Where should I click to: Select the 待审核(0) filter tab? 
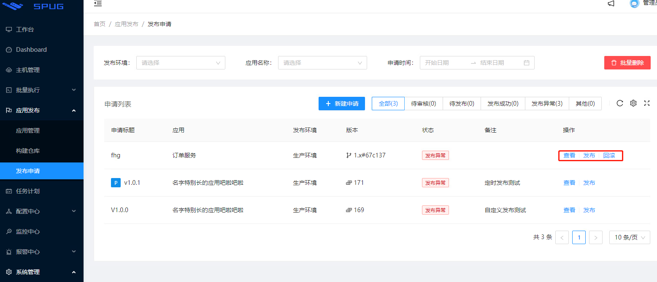click(x=424, y=104)
